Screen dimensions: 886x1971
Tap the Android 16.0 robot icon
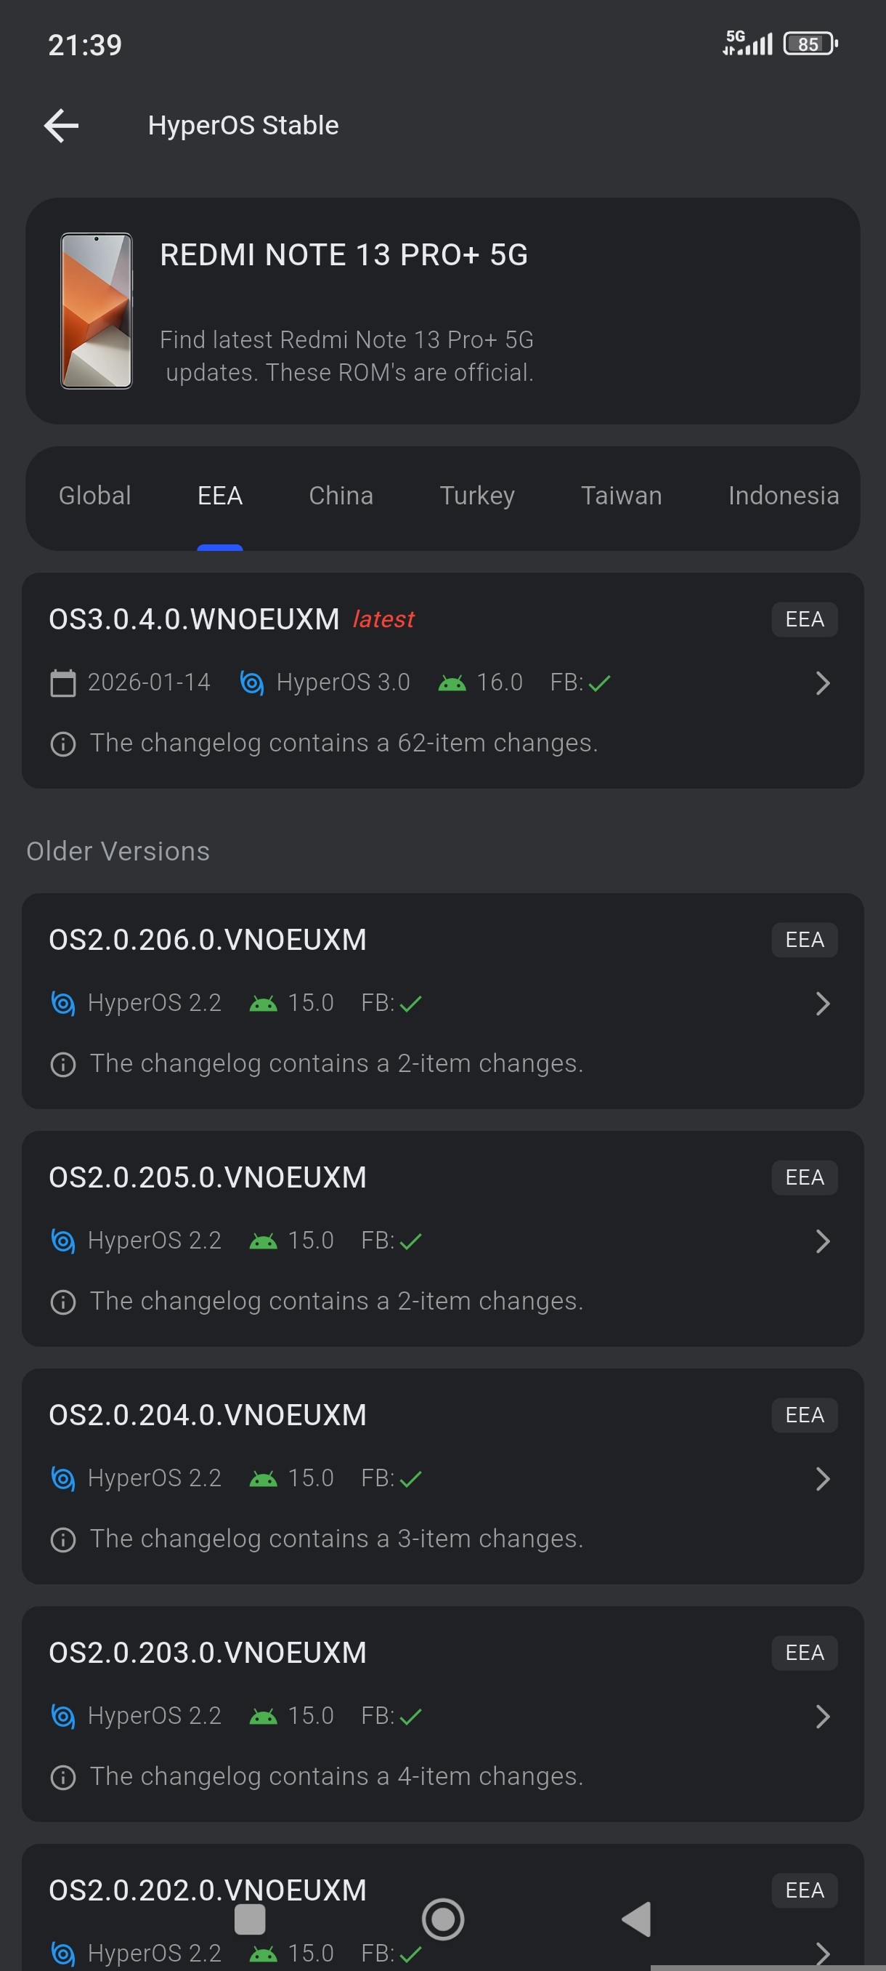(x=452, y=683)
